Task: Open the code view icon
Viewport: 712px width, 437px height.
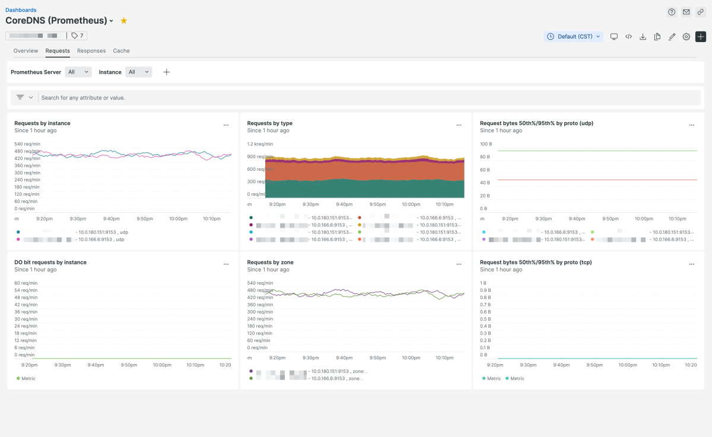Action: [x=628, y=37]
